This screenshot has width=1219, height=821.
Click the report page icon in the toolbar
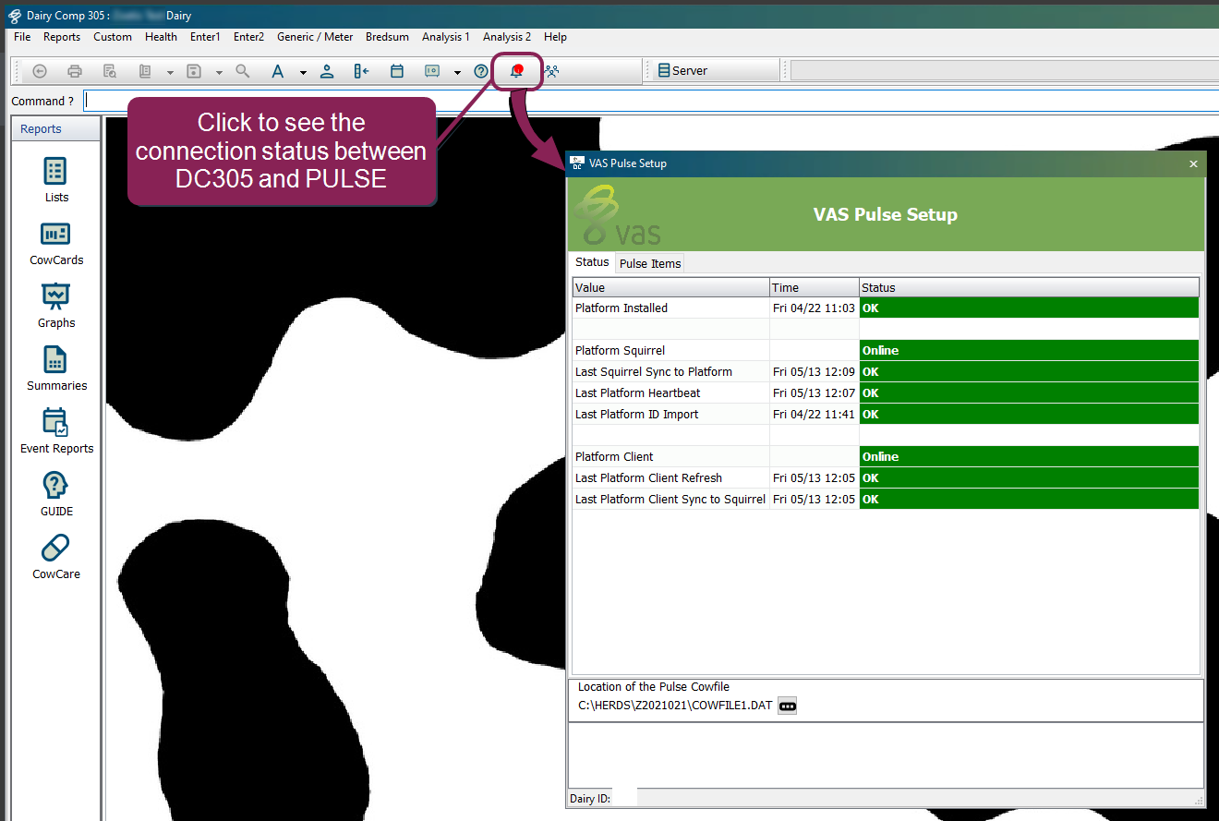tap(145, 71)
